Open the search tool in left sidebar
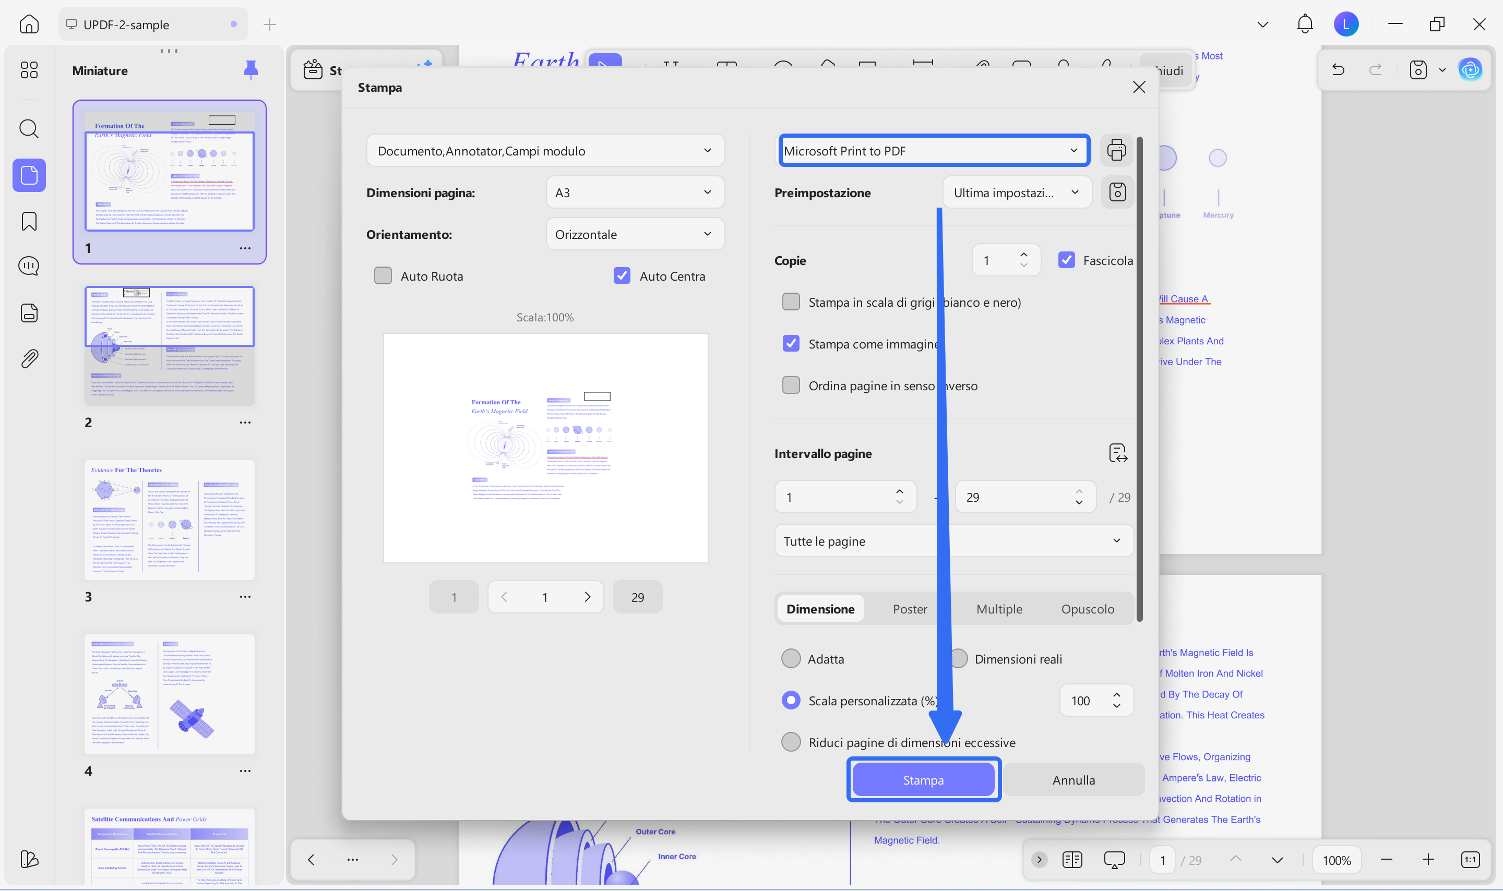The height and width of the screenshot is (891, 1503). coord(29,128)
